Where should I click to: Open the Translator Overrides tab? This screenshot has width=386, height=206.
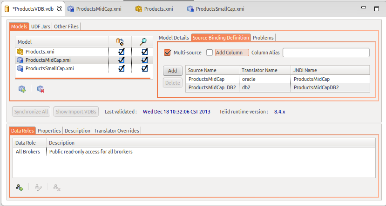point(116,131)
